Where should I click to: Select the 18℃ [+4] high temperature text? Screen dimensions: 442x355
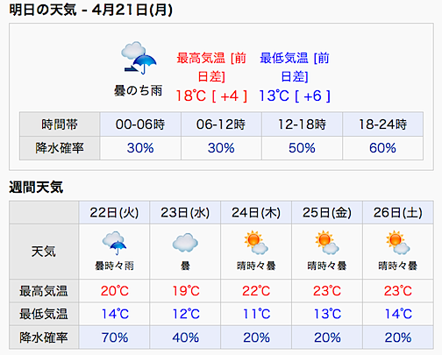click(211, 96)
